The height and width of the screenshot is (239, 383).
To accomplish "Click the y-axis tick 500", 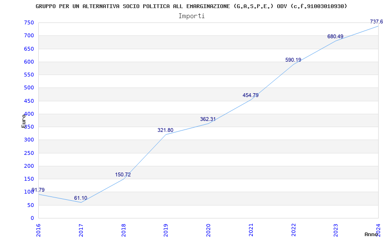I will [29, 88].
